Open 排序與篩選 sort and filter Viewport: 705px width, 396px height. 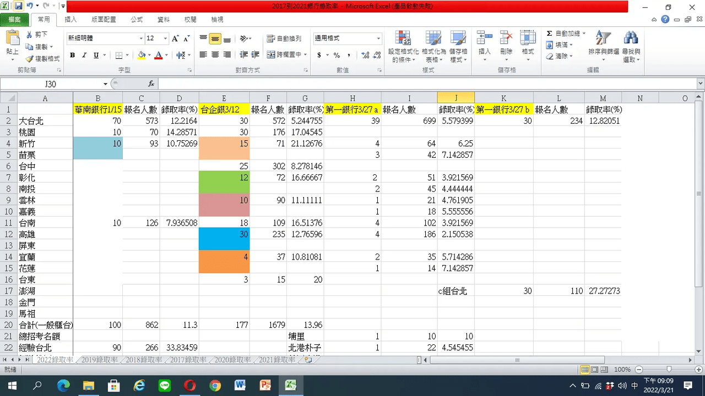coord(604,47)
